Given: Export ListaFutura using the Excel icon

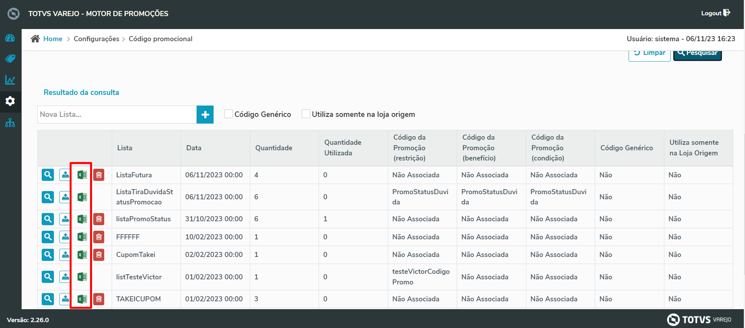Looking at the screenshot, I should pos(82,175).
